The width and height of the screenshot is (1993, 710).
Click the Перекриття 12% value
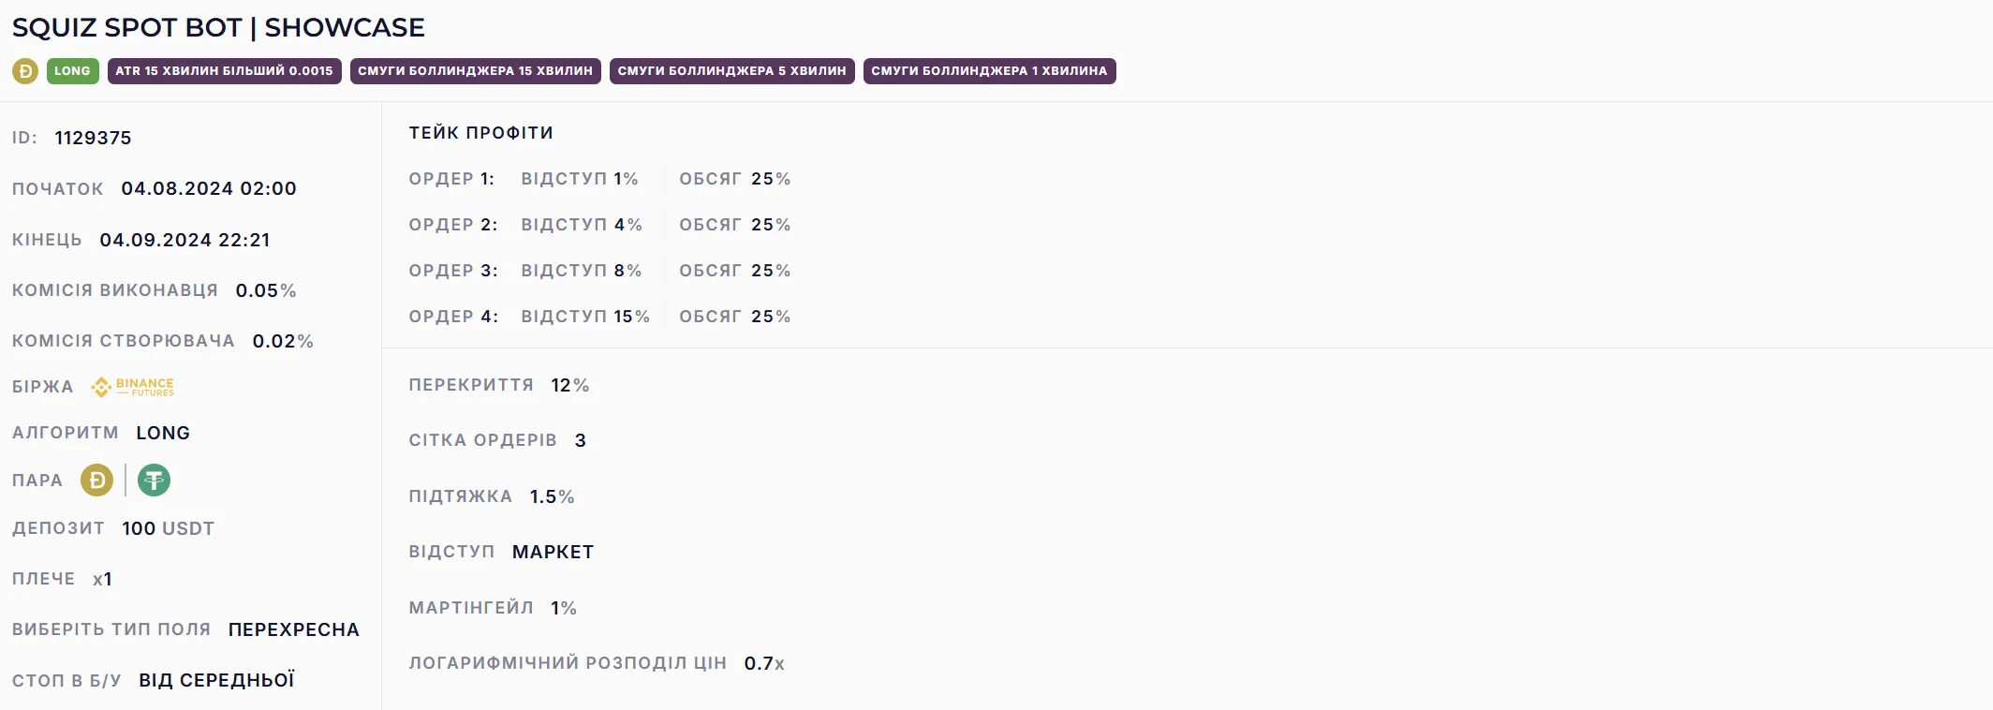(x=569, y=385)
